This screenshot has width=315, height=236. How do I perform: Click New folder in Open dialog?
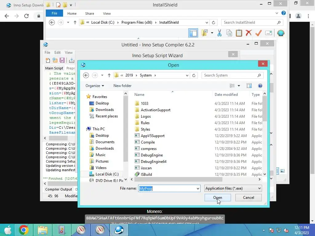click(x=122, y=86)
